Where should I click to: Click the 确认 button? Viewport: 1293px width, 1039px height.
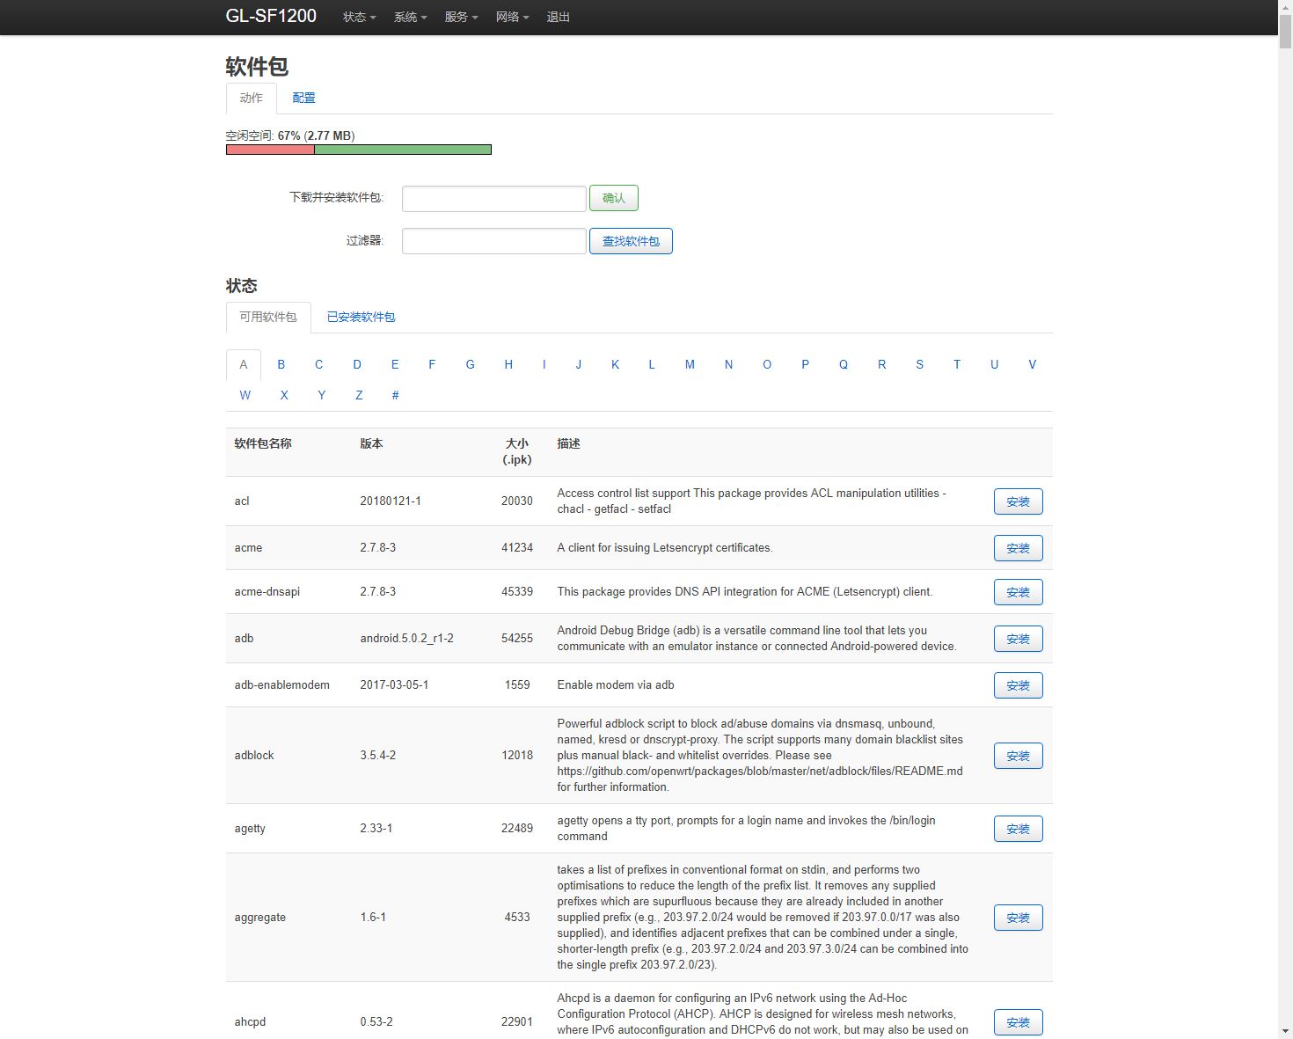tap(614, 198)
